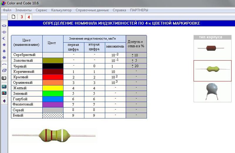Open the Калькулятор menu
Image resolution: width=235 pixels, height=153 pixels.
tap(61, 10)
